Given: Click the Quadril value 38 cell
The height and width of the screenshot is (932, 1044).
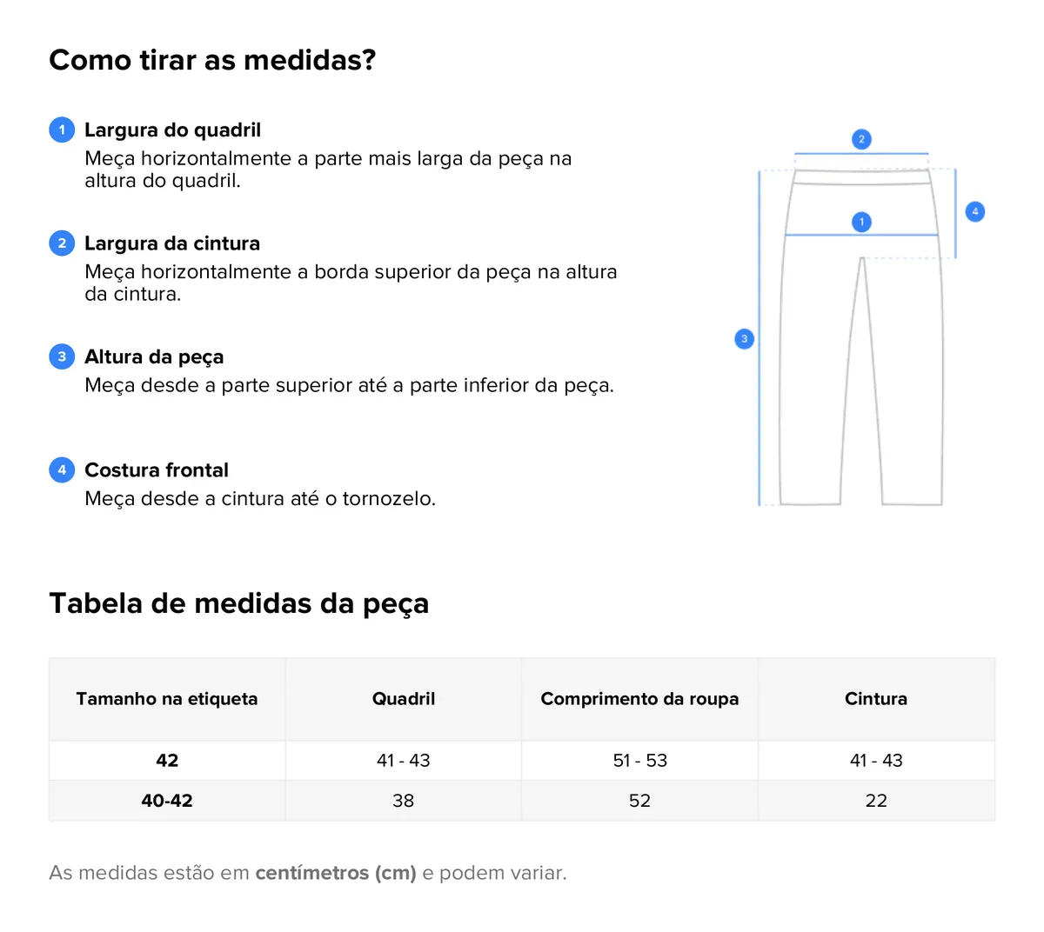Looking at the screenshot, I should [x=404, y=801].
